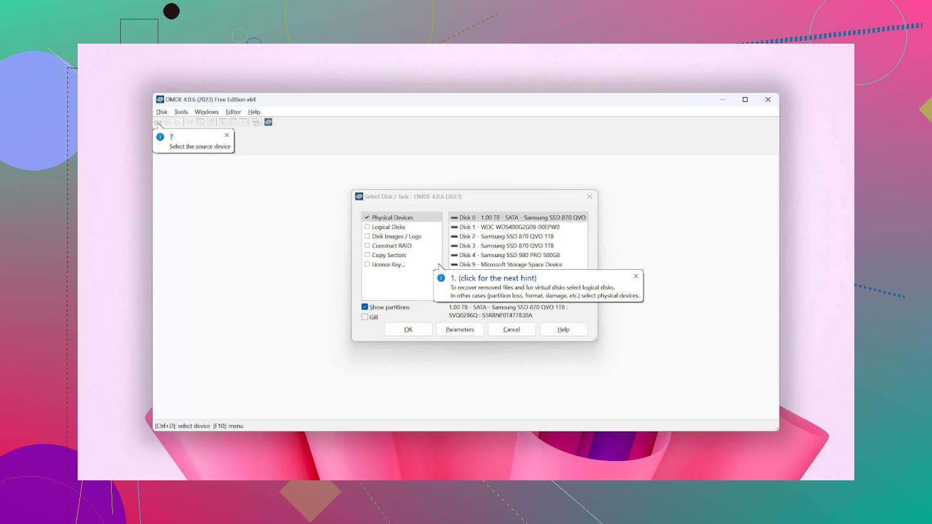Click the OK button
Viewport: 932px width, 524px height.
(x=408, y=329)
